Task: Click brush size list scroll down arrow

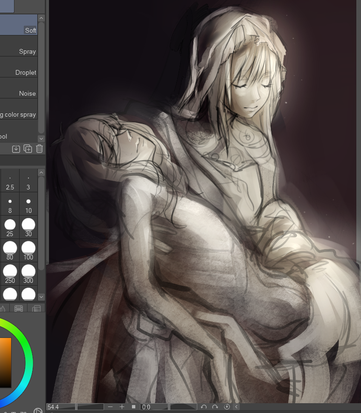Action: pyautogui.click(x=41, y=297)
